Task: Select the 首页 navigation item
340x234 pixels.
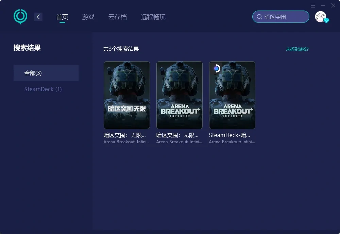Action: [62, 16]
